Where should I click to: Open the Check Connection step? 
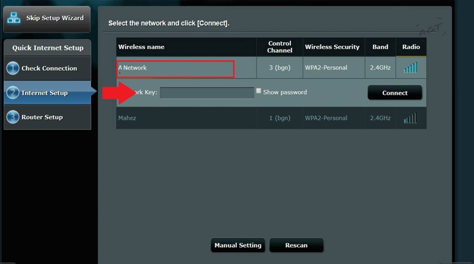(x=49, y=68)
